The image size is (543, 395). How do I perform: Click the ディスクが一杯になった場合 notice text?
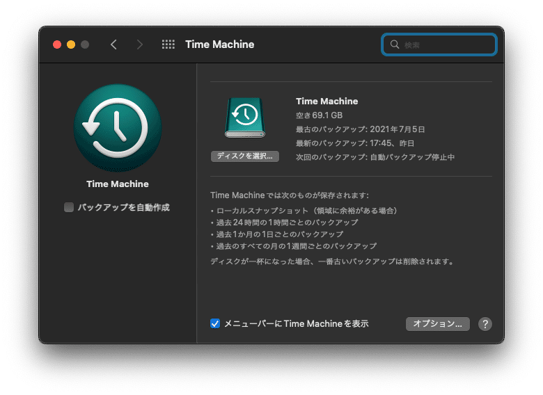point(333,261)
